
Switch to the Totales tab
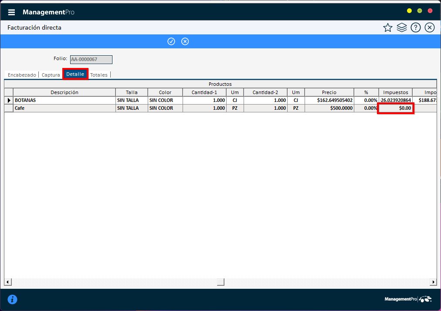(99, 74)
